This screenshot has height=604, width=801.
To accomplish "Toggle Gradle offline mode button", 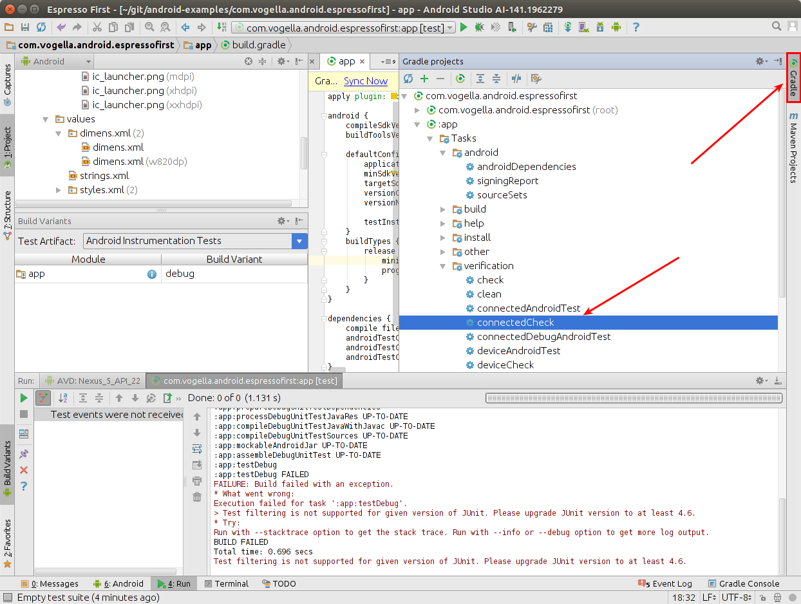I will [516, 79].
